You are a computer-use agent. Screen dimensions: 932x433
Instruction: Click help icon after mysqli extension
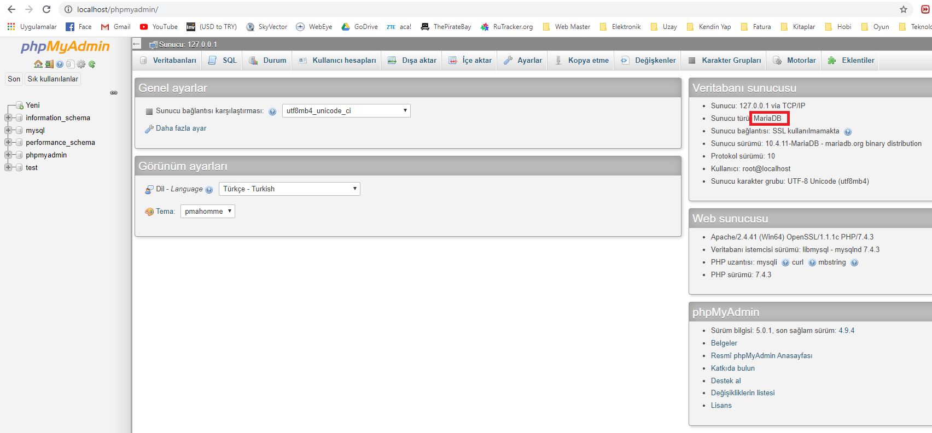(x=785, y=262)
